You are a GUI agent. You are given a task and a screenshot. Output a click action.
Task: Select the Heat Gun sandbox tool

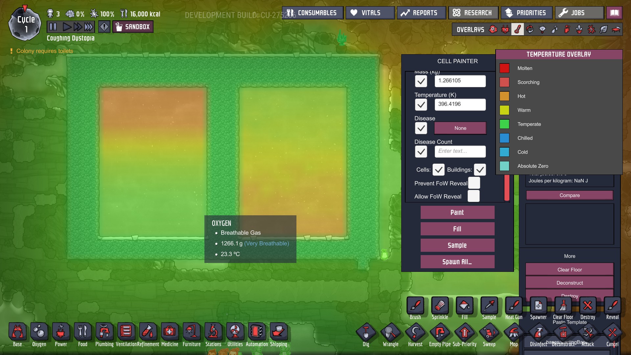coord(514,306)
